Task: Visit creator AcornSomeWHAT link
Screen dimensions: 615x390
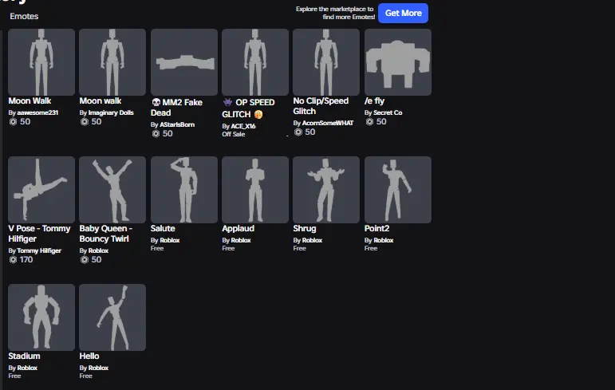Action: 328,123
